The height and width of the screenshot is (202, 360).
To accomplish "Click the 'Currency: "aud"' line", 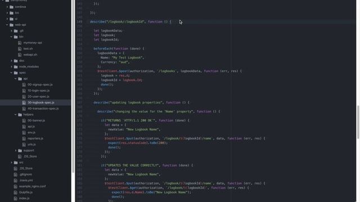I will [x=115, y=62].
